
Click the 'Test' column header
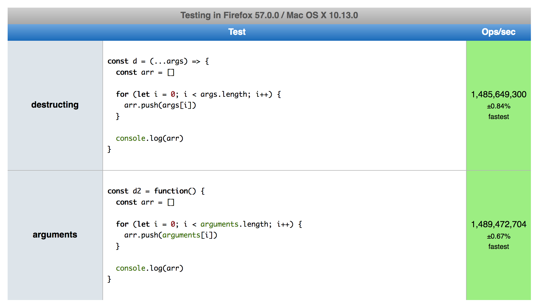pos(237,32)
